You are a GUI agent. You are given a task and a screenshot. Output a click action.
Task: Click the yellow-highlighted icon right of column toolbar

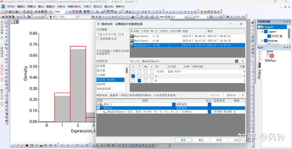coord(205,11)
